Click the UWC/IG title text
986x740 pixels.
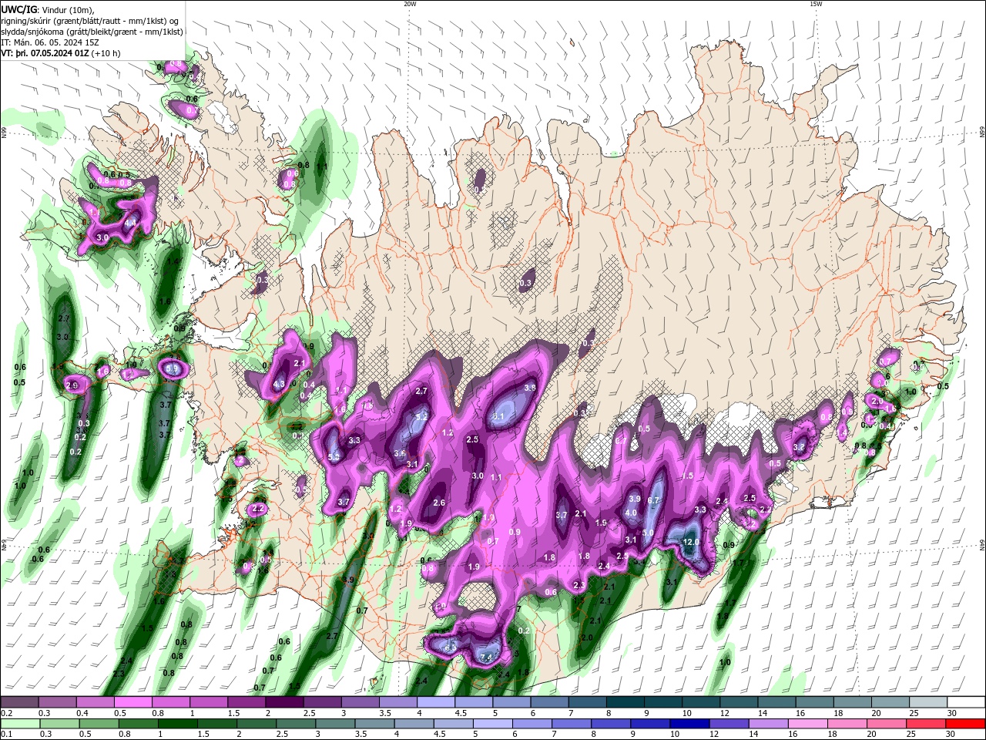point(18,8)
